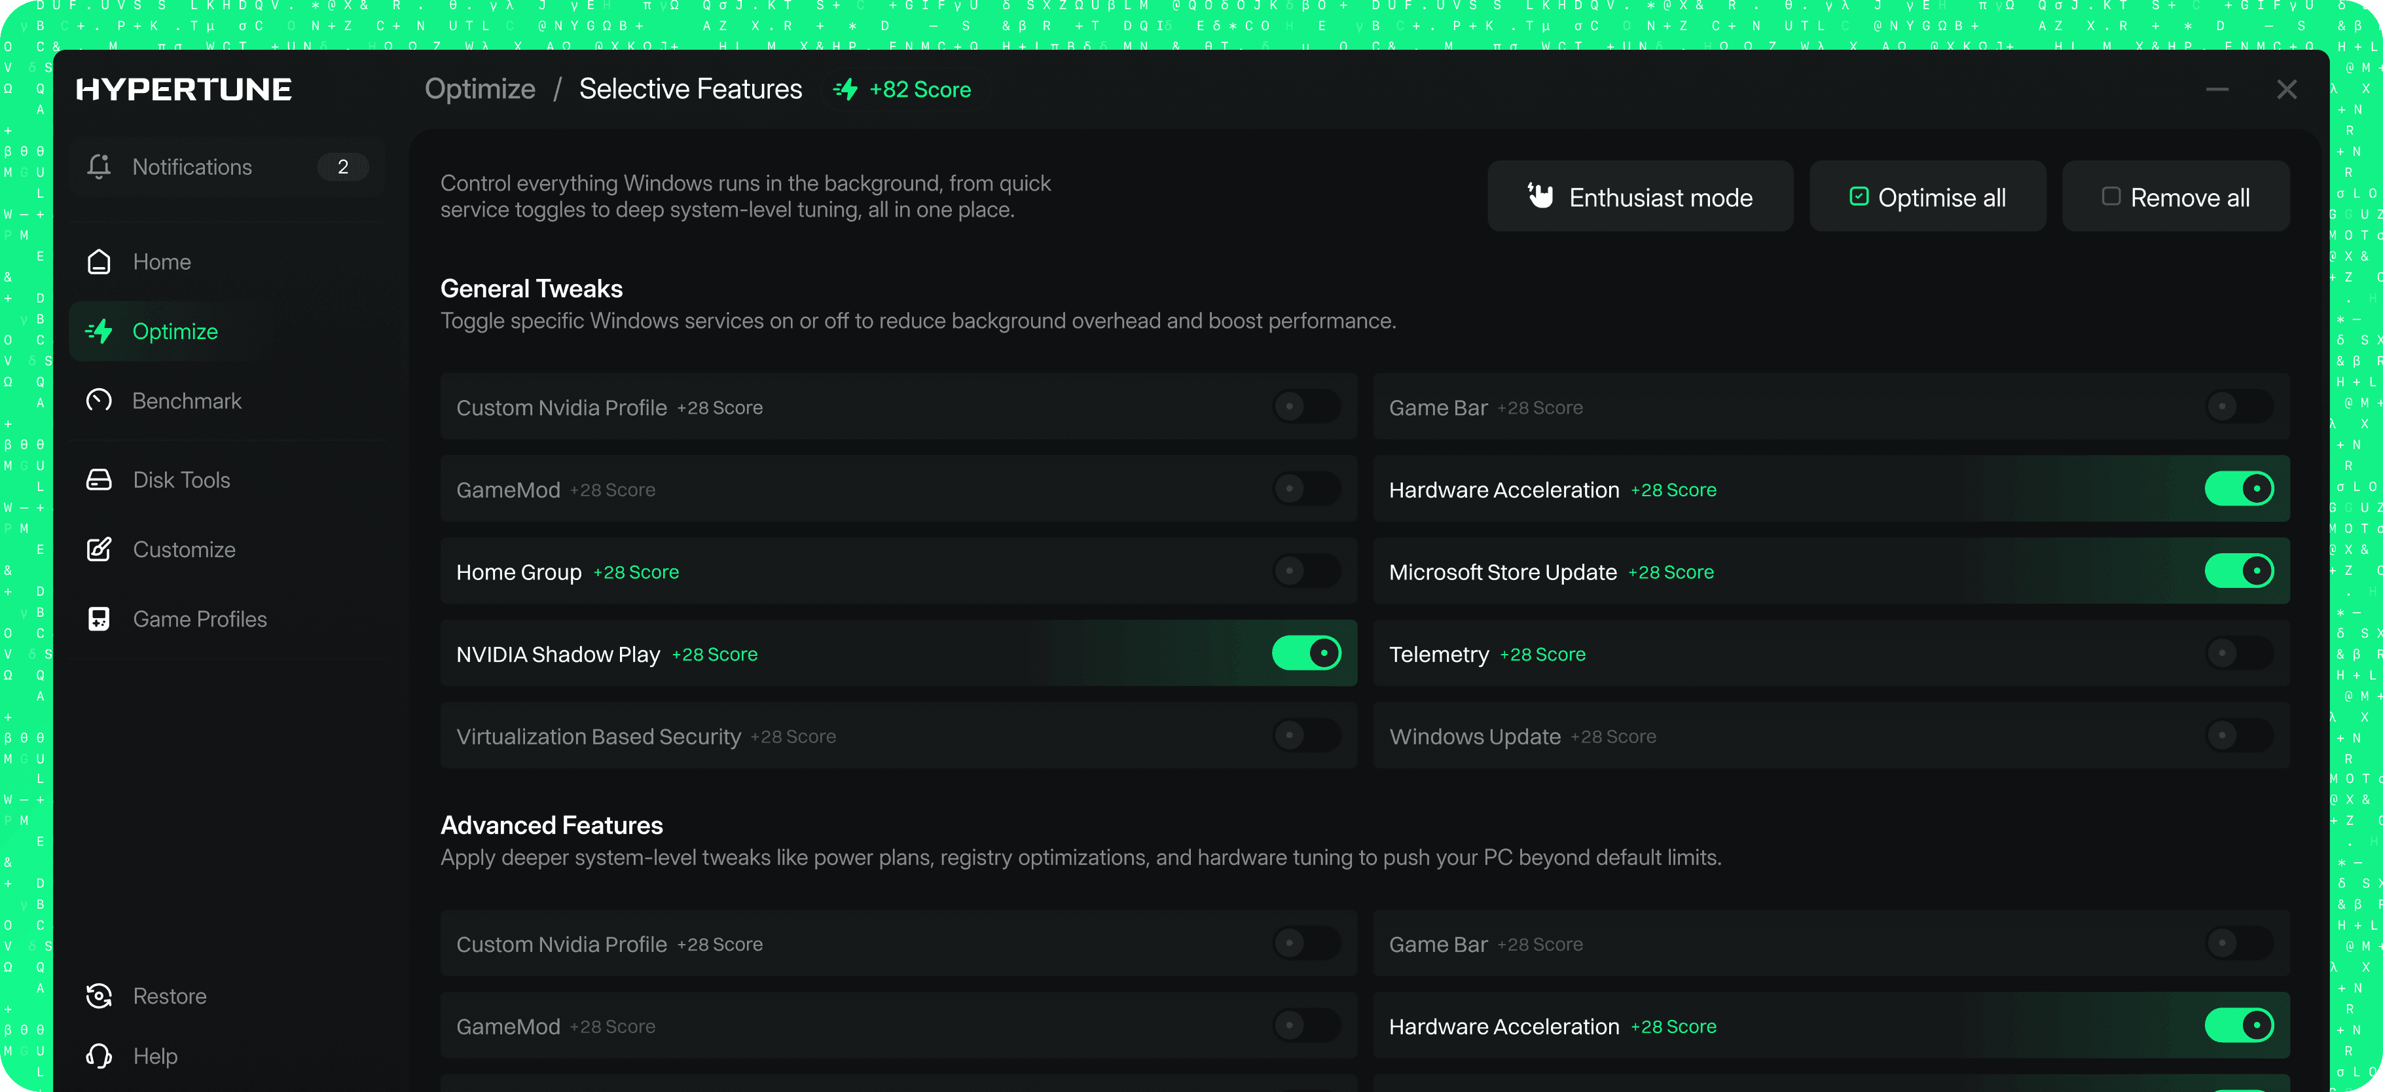
Task: Select Optimize in the sidebar
Action: click(226, 331)
